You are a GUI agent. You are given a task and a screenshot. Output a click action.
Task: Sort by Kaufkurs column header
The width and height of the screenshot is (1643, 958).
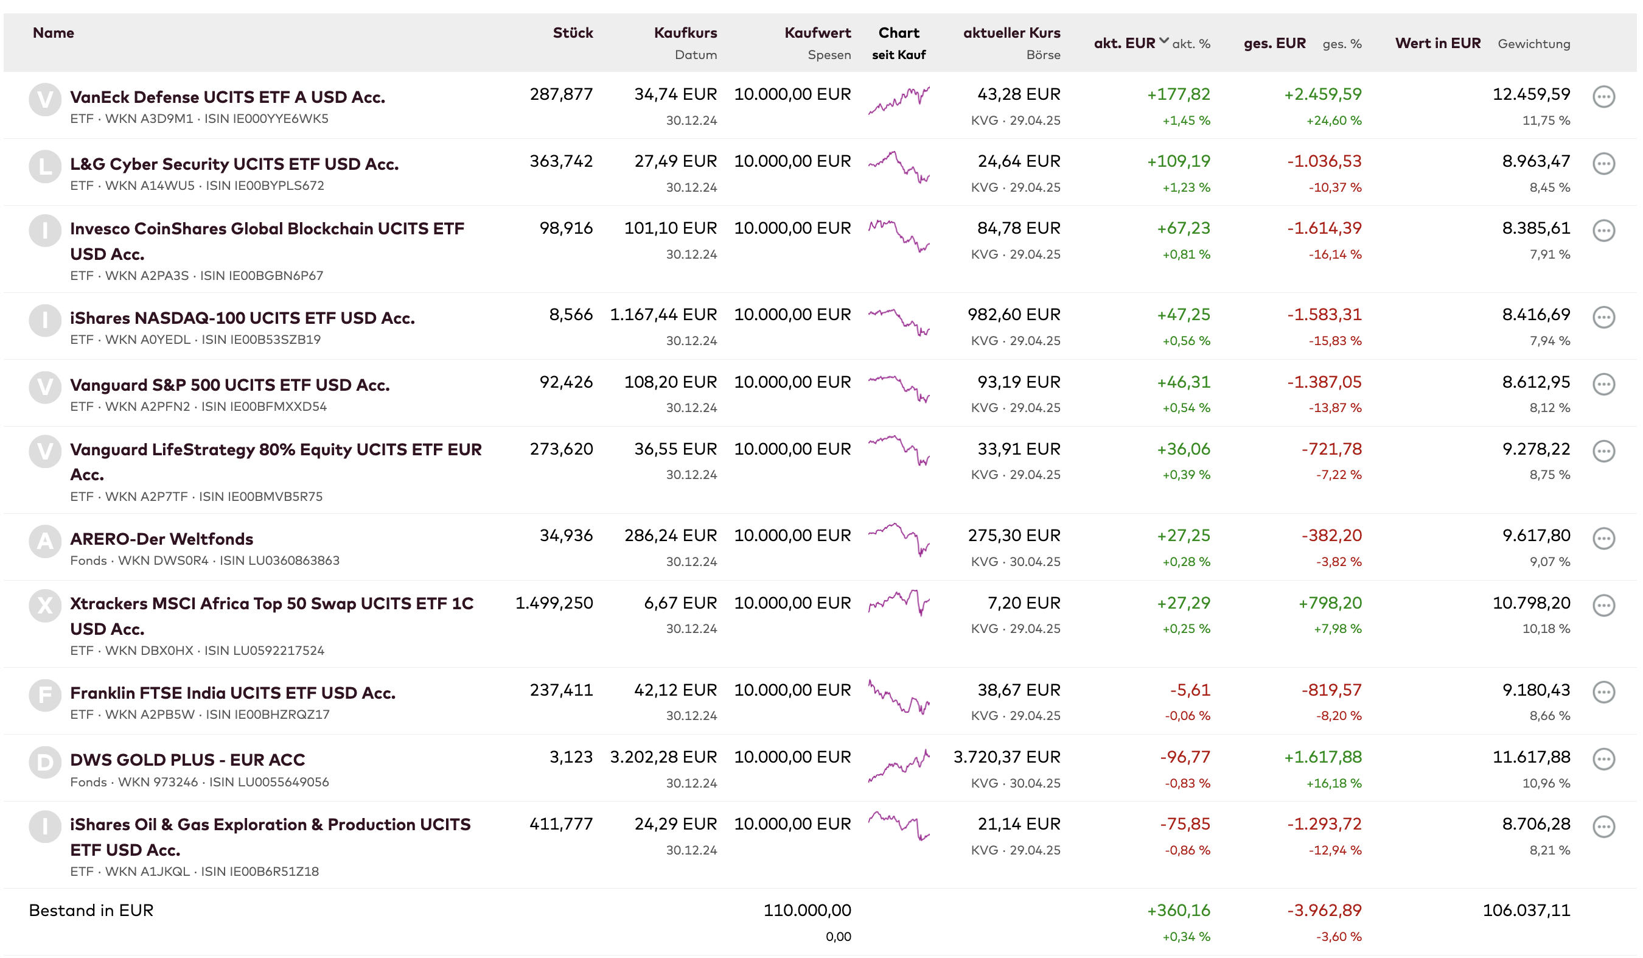point(685,33)
